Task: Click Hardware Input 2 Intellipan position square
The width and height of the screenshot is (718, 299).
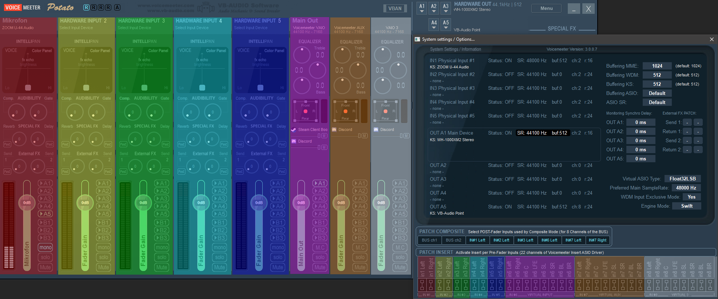Action: tap(86, 87)
